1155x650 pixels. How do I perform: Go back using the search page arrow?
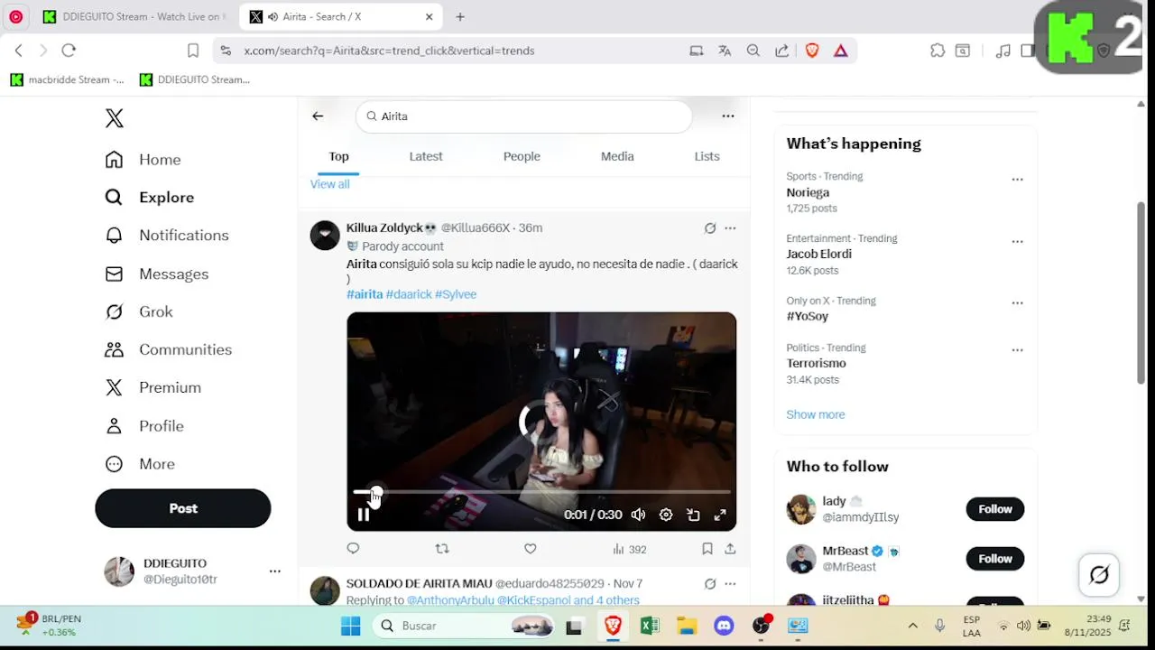[x=318, y=116]
